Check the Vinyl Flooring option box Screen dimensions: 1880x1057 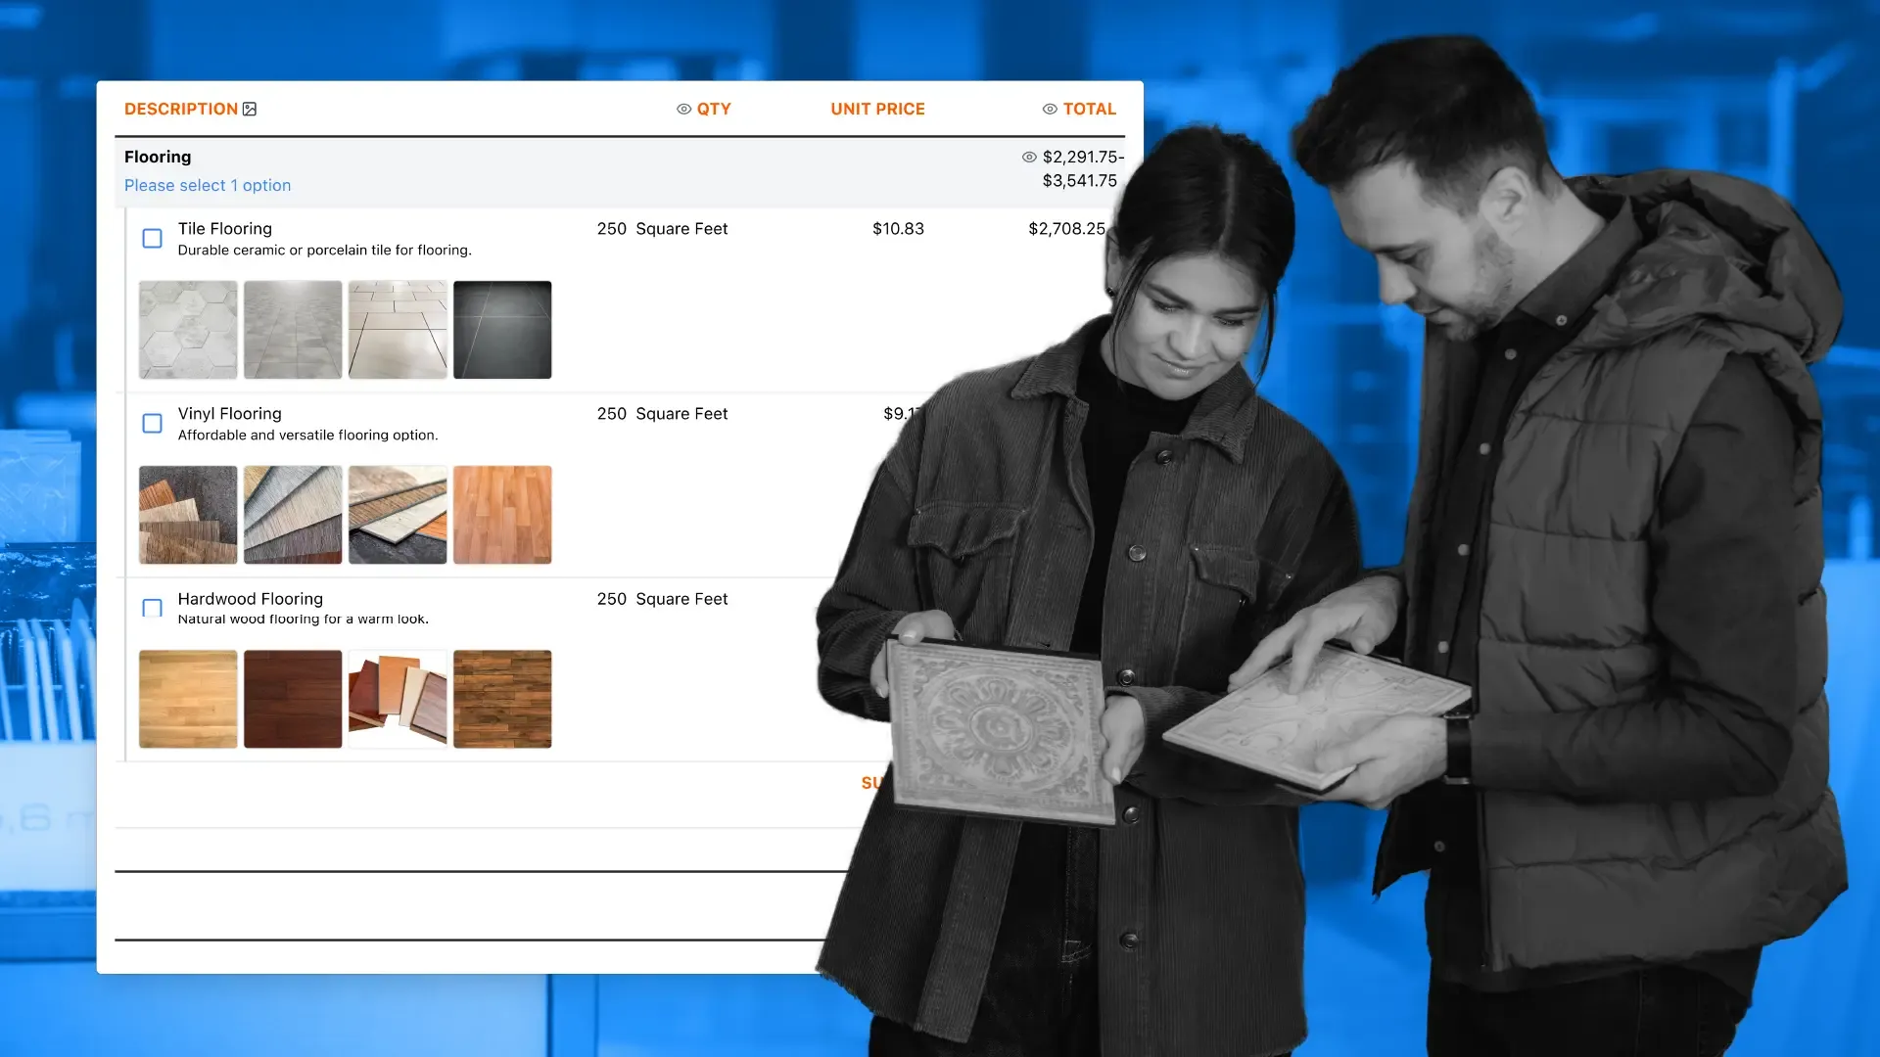point(152,423)
